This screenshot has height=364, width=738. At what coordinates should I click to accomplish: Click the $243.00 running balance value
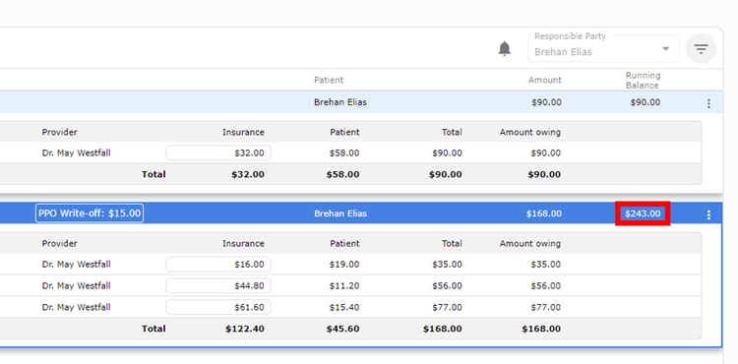[643, 213]
